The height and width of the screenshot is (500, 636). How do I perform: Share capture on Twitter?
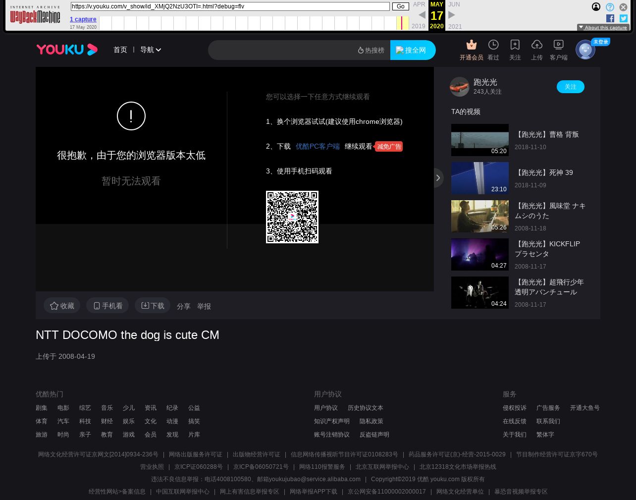click(x=624, y=18)
